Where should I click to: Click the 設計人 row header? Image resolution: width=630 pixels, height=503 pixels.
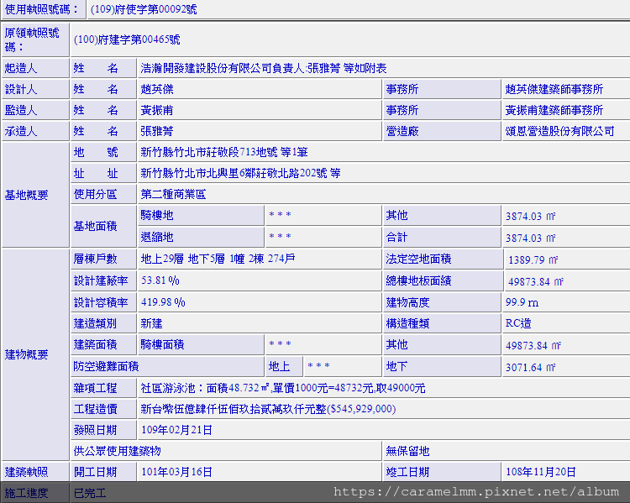tap(35, 89)
